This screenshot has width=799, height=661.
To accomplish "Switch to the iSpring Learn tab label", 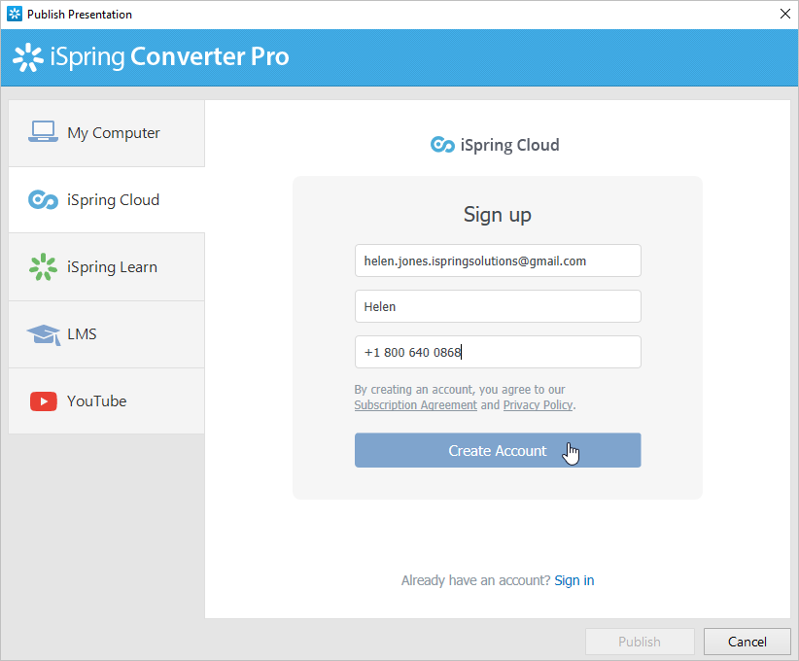I will [x=112, y=267].
